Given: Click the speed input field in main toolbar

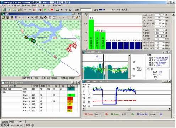Looking at the screenshot, I should pos(86,10).
